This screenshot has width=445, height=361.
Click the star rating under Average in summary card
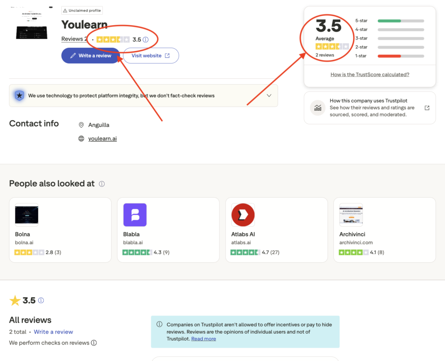point(332,46)
